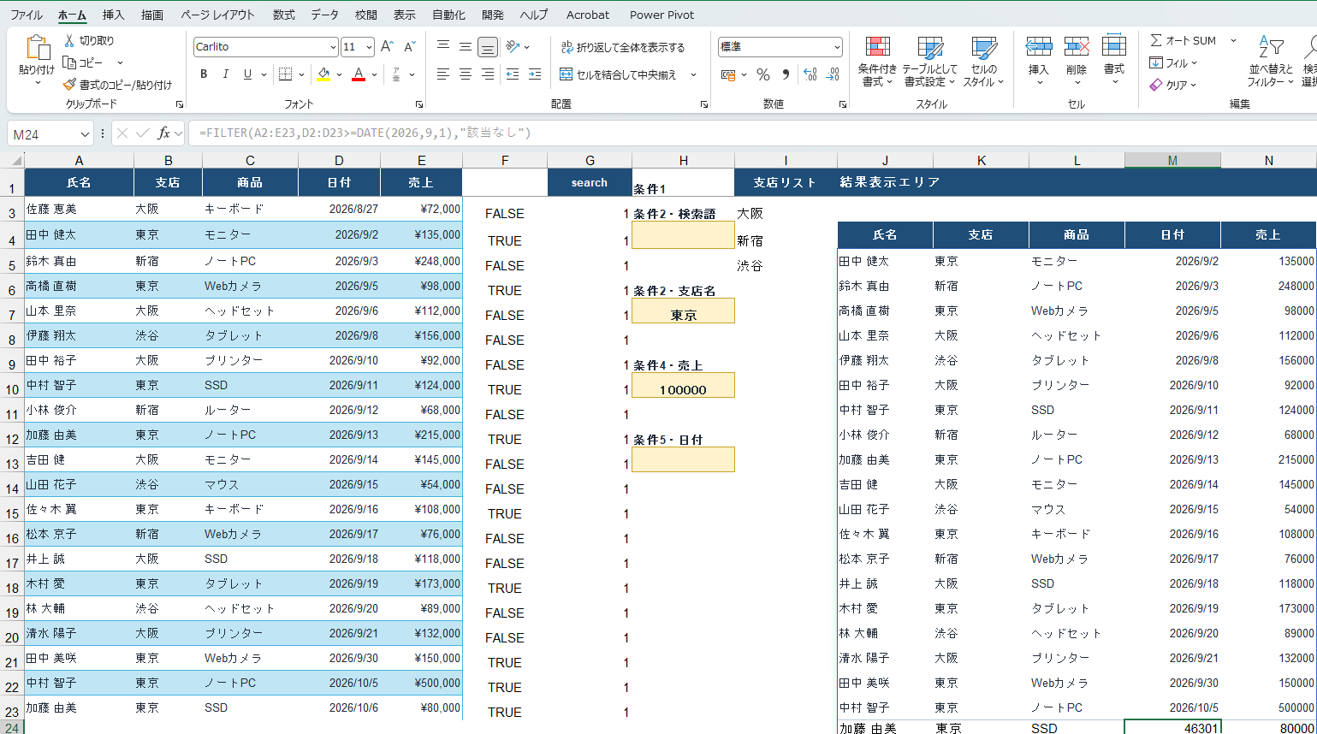The image size is (1317, 734).
Task: Open the font color palette arrow
Action: 375,74
